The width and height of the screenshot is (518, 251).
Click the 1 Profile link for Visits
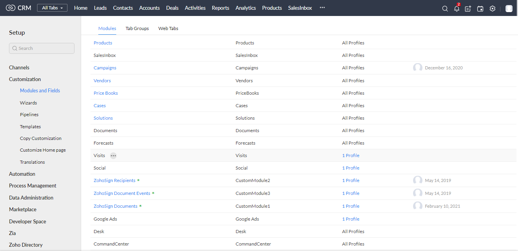pos(351,156)
